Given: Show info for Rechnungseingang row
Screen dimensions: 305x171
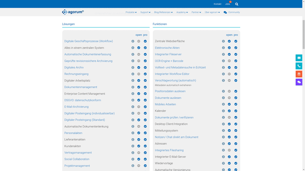Looking at the screenshot, I should click(x=133, y=74).
